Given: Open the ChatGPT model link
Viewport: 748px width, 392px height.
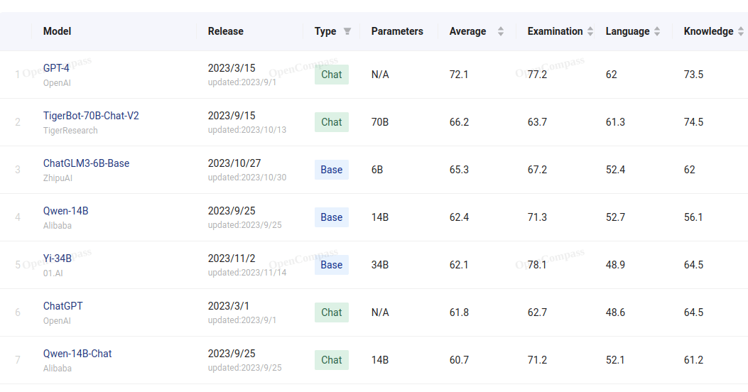Looking at the screenshot, I should coord(63,306).
